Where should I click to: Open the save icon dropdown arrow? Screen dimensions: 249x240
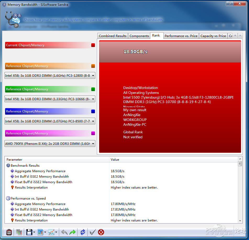34,232
